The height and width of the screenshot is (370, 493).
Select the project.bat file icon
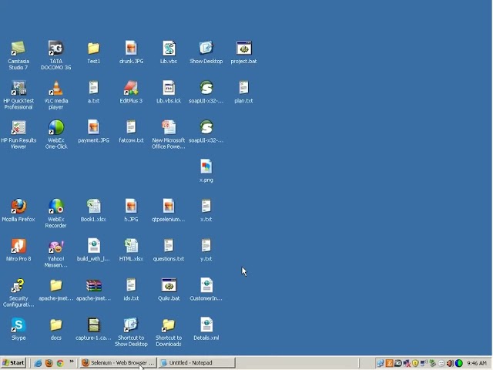click(x=243, y=49)
